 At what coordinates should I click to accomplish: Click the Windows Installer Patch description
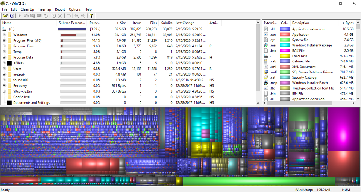tap(309, 83)
